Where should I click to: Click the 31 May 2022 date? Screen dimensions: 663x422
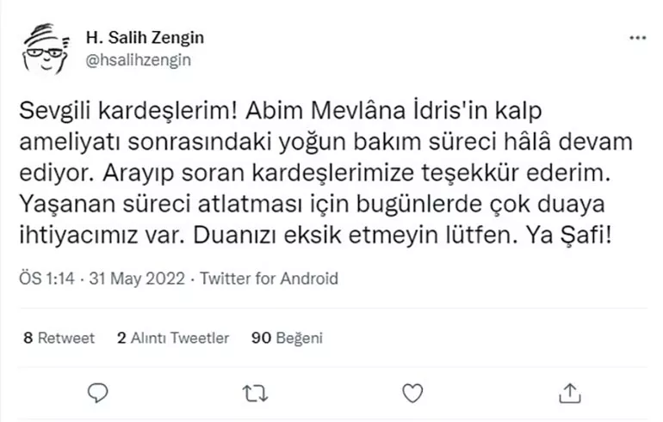(x=133, y=278)
